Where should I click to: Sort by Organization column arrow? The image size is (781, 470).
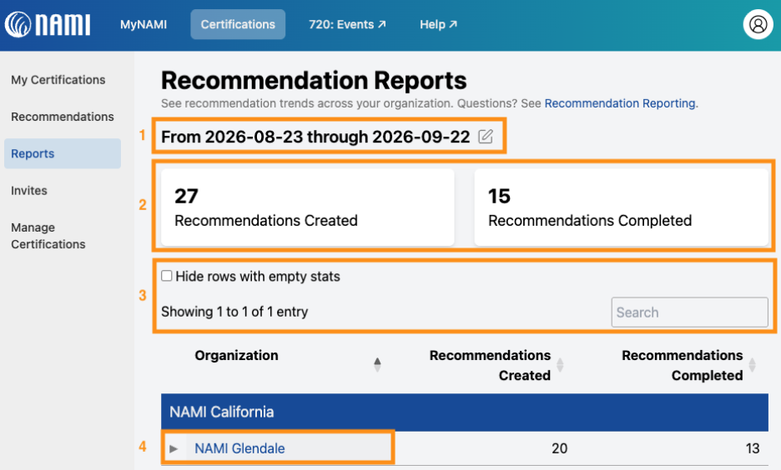(377, 364)
